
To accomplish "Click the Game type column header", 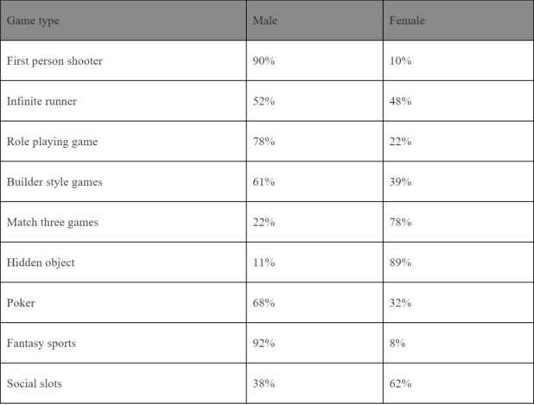I will coord(34,21).
